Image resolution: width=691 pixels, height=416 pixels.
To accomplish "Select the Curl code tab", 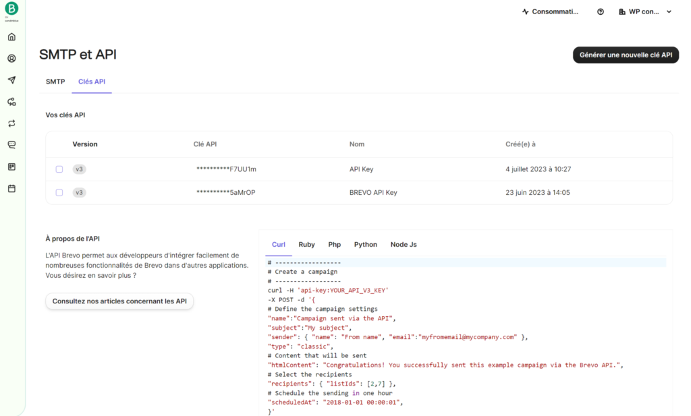I will pos(279,244).
